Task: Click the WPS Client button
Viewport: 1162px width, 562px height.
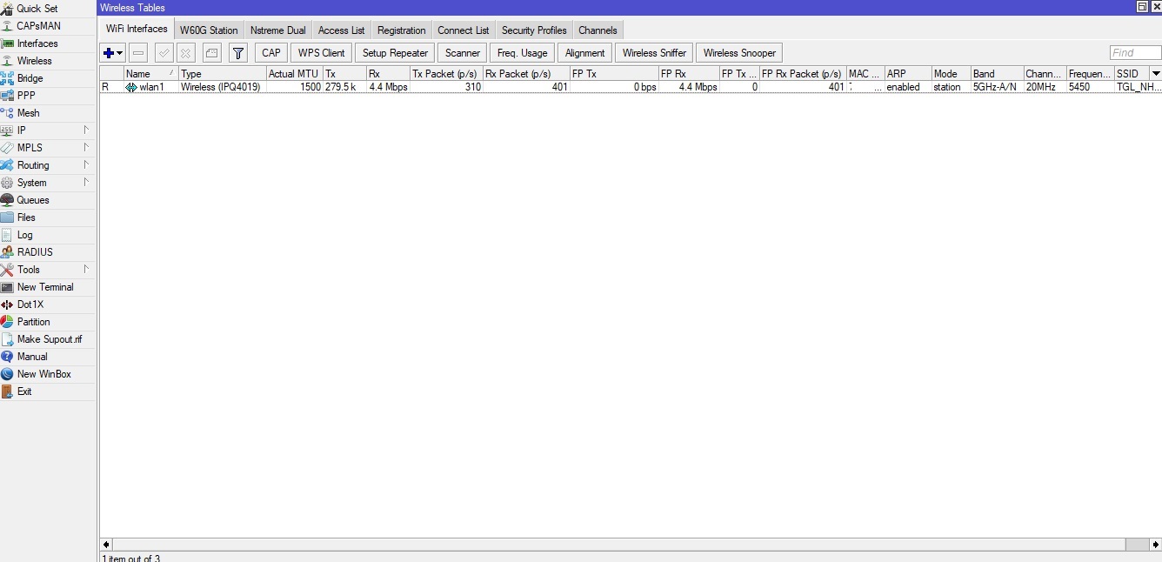Action: point(322,53)
